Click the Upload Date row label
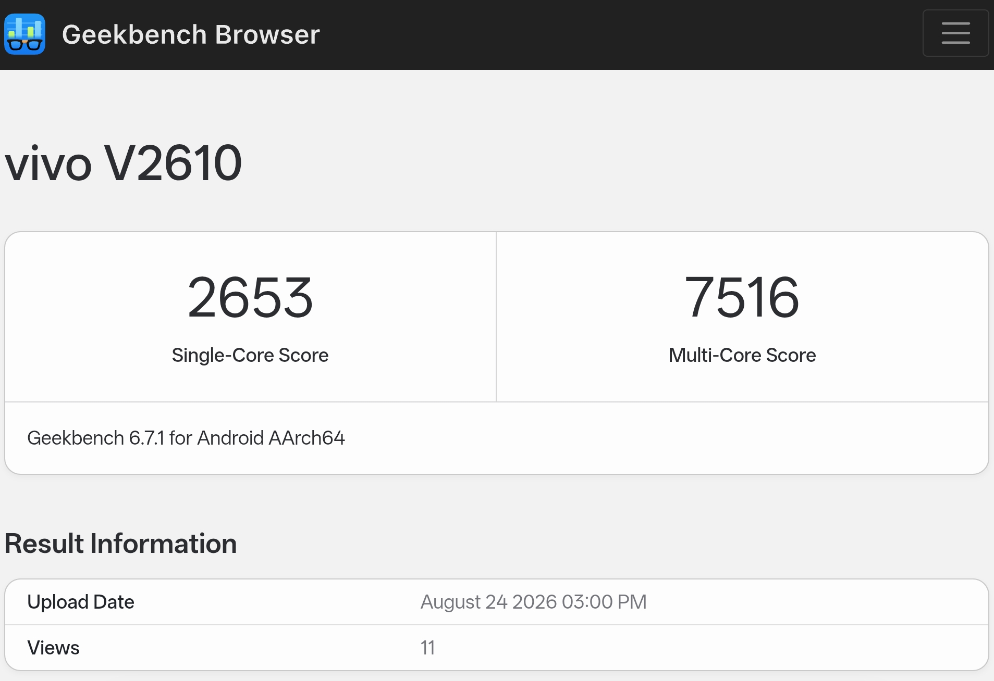Screen dimensions: 994x681 coord(81,602)
